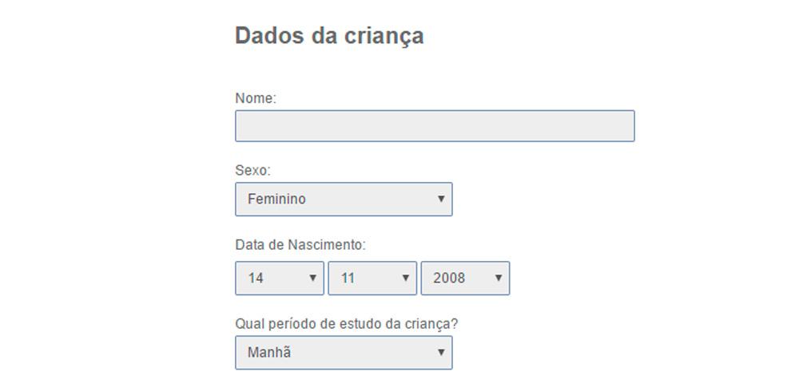This screenshot has height=379, width=799.
Task: Click the arrow of the day selector
Action: point(312,278)
